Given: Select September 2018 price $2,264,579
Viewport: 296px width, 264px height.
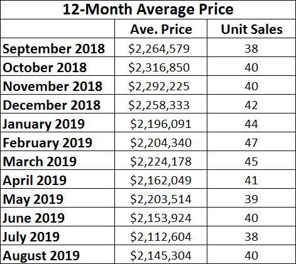Looking at the screenshot, I should coord(159,49).
